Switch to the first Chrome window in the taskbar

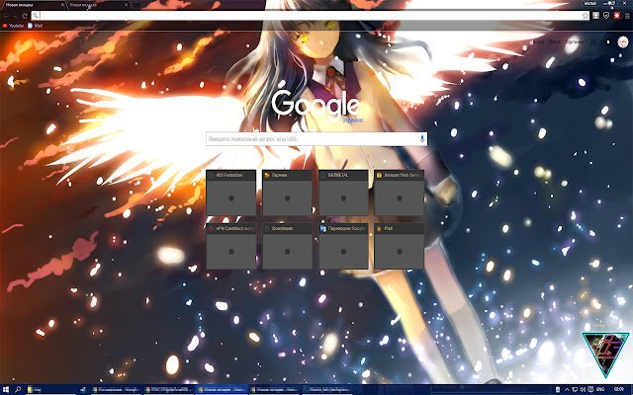point(116,389)
